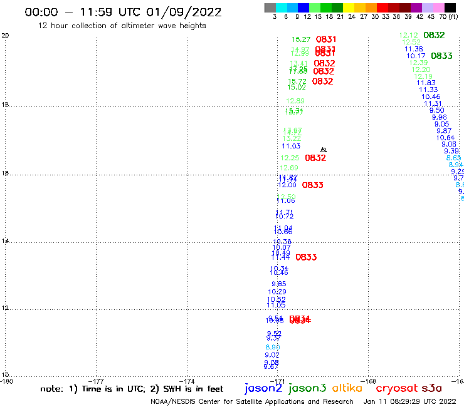Image resolution: width=464 pixels, height=407 pixels.
Task: Select the yellow swatch labeled 24 ft
Action: click(348, 8)
